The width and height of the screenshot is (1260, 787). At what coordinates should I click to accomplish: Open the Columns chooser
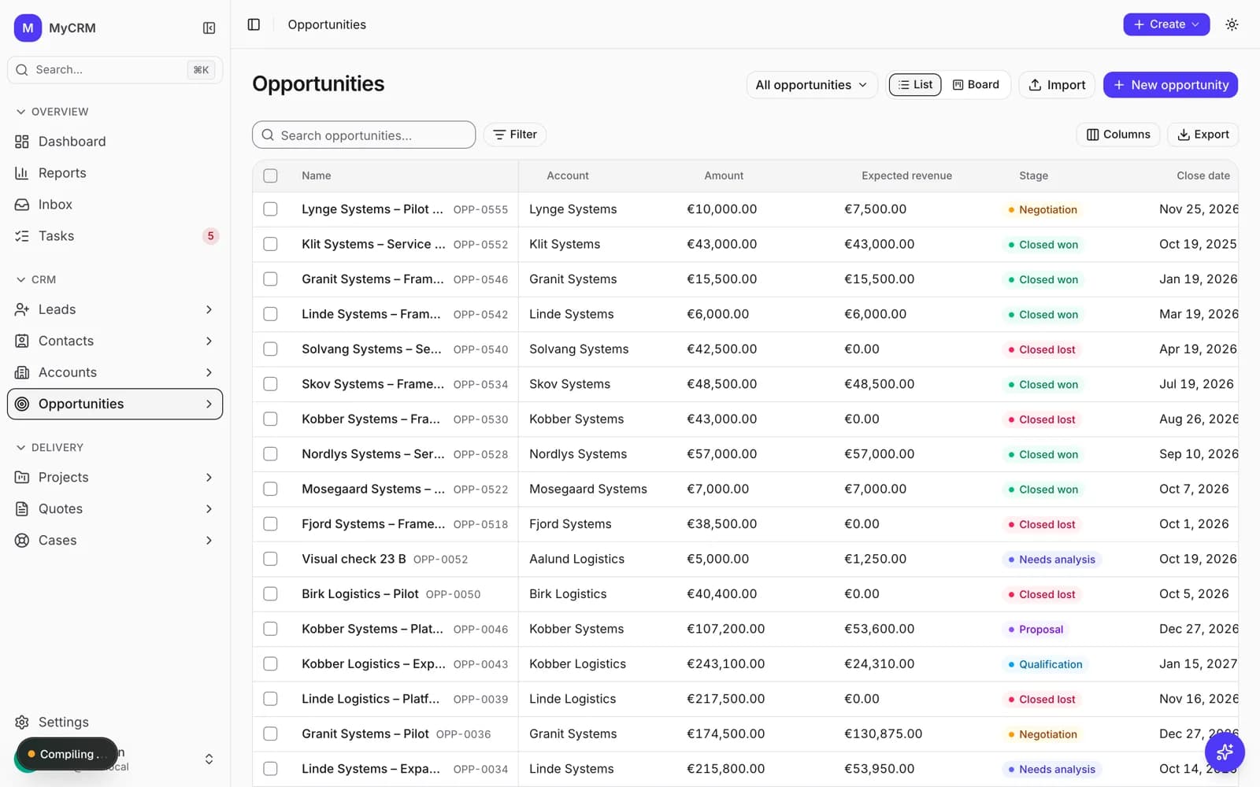coord(1118,135)
